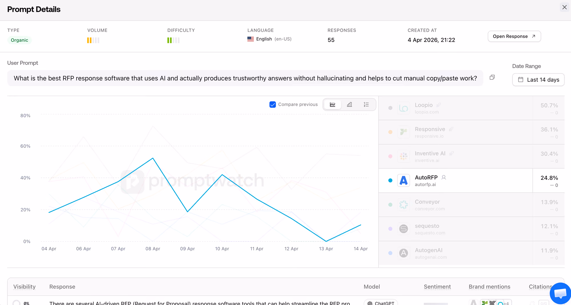Click the link icon beside Responsive

coord(451,129)
